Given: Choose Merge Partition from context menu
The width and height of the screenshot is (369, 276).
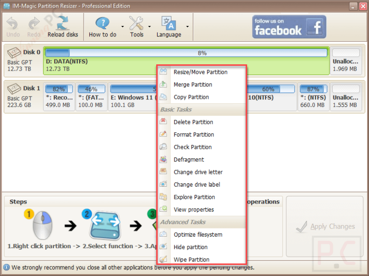Looking at the screenshot, I should [x=202, y=84].
